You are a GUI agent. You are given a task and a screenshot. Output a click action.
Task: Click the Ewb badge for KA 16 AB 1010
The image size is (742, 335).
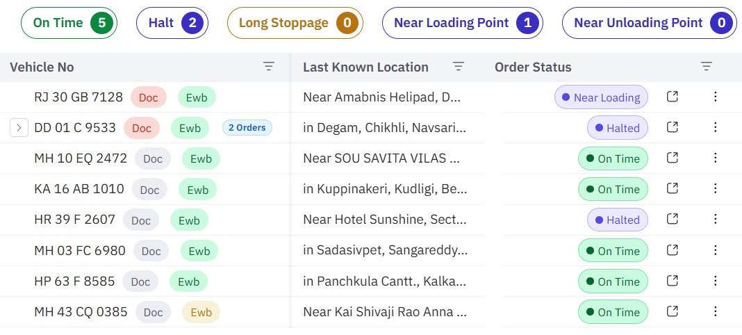tap(198, 189)
